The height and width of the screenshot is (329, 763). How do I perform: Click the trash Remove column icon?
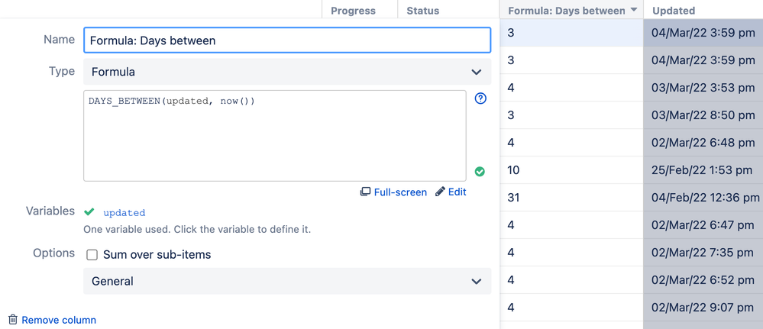[x=12, y=319]
